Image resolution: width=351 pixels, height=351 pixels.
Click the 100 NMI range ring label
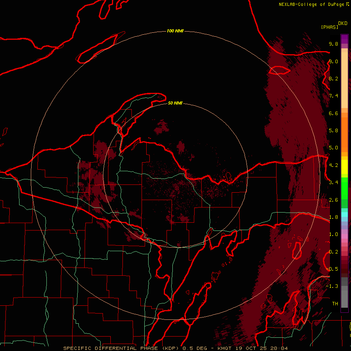point(175,31)
